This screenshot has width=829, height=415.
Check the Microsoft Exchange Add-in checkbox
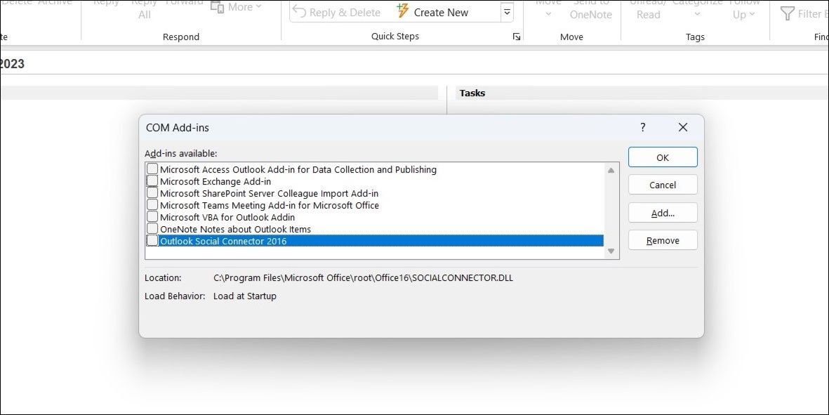pos(152,180)
